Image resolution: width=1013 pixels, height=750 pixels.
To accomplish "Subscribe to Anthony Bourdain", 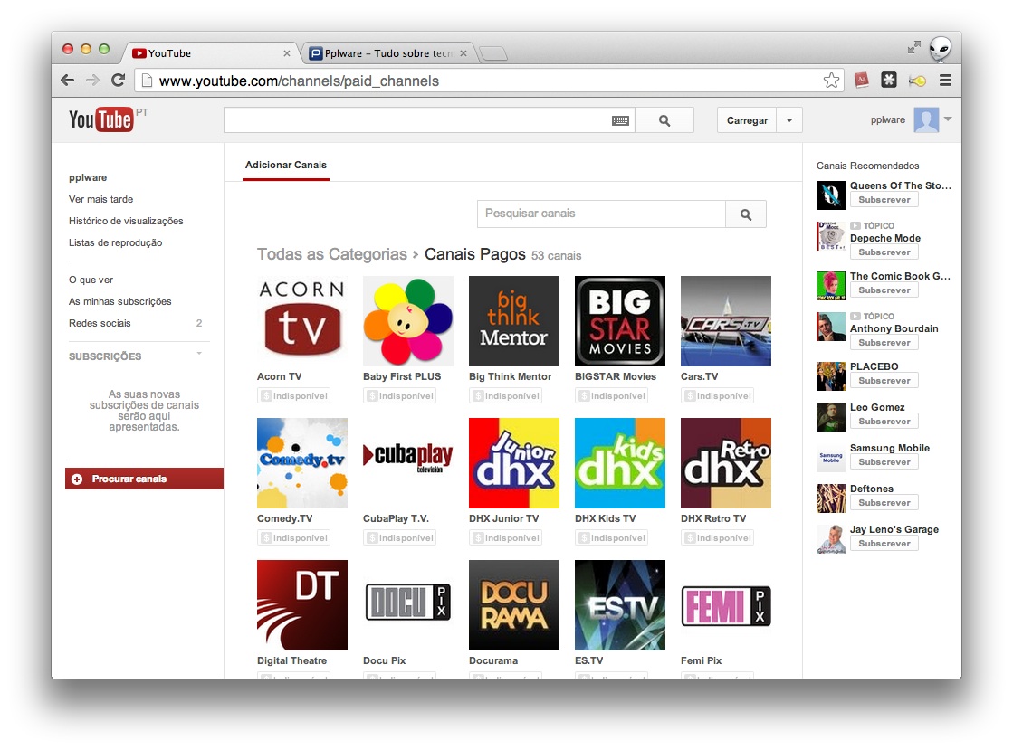I will coord(884,343).
